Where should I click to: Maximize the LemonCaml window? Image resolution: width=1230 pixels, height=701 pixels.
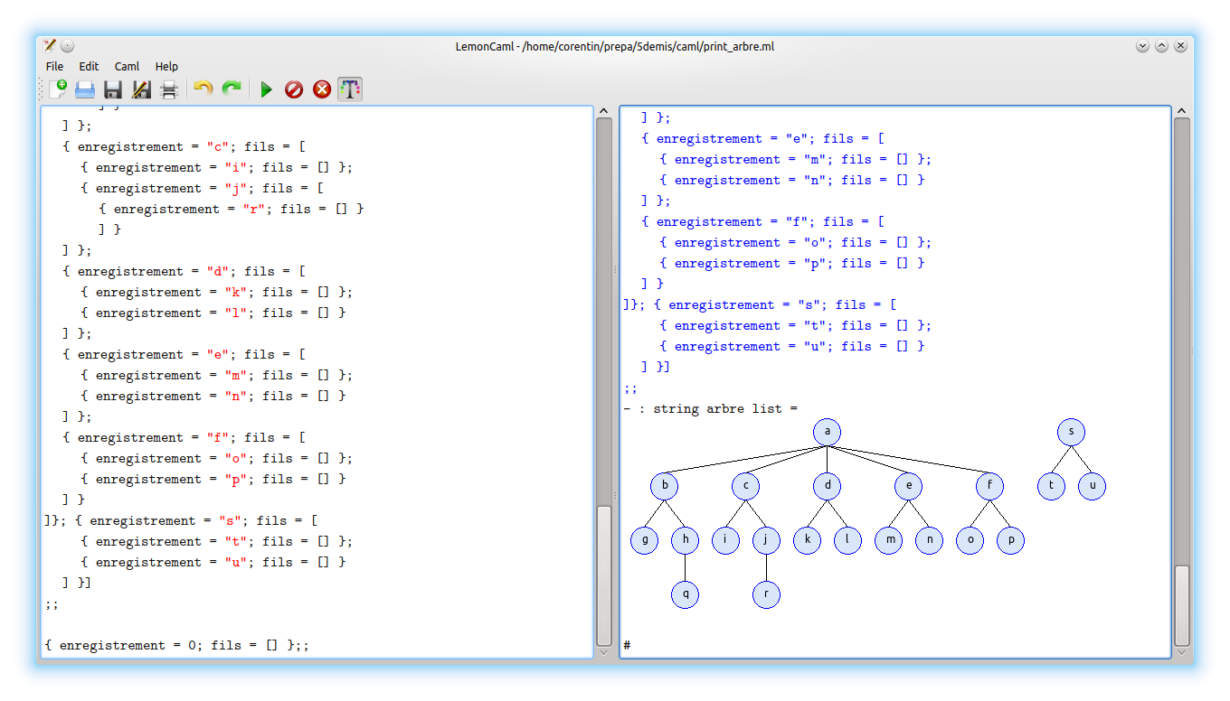point(1161,46)
